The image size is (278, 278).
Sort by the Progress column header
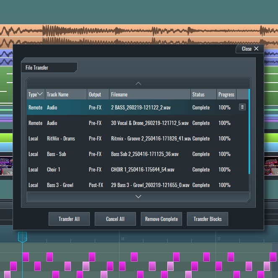pos(226,94)
